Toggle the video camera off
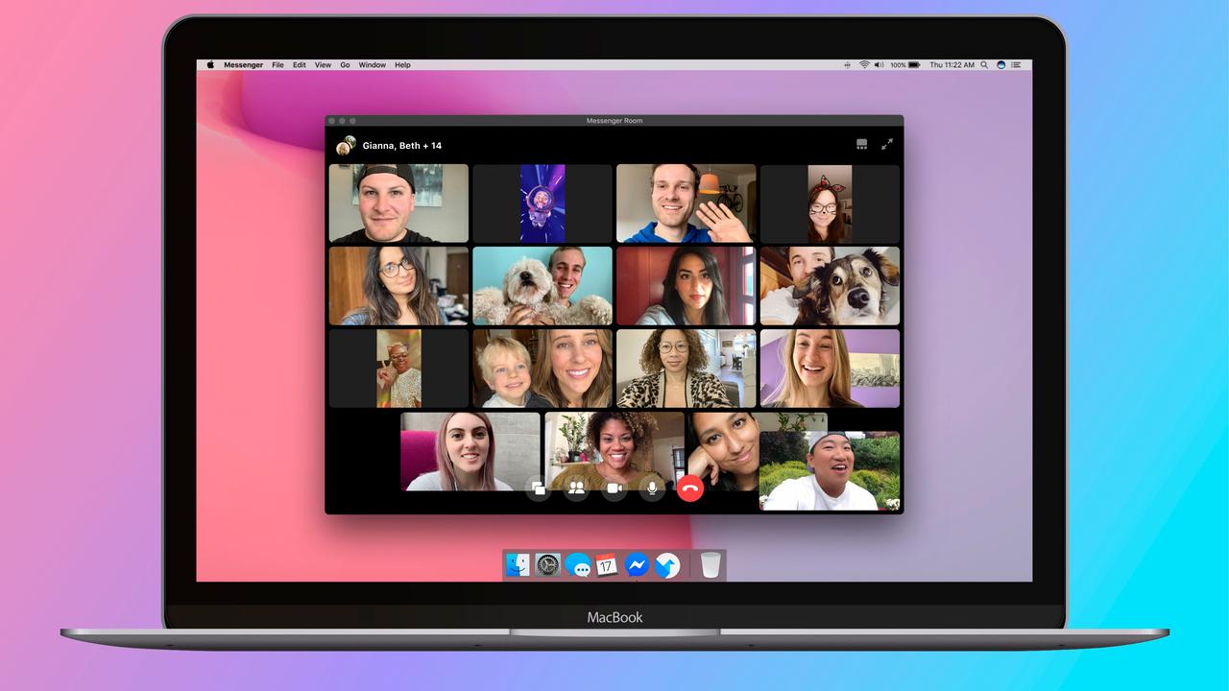Image resolution: width=1229 pixels, height=691 pixels. coord(614,488)
